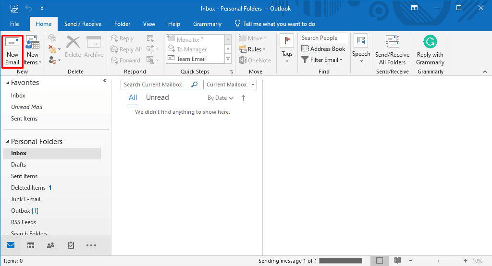The image size is (492, 266).
Task: Click the Ignore conversation icon
Action: coord(52,38)
